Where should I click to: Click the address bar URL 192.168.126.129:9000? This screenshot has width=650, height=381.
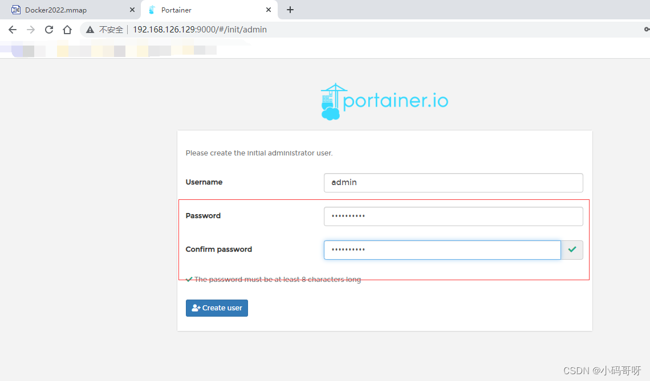[x=200, y=30]
